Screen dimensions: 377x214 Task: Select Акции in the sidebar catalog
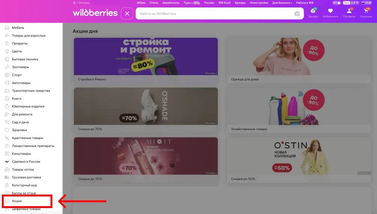point(17,201)
